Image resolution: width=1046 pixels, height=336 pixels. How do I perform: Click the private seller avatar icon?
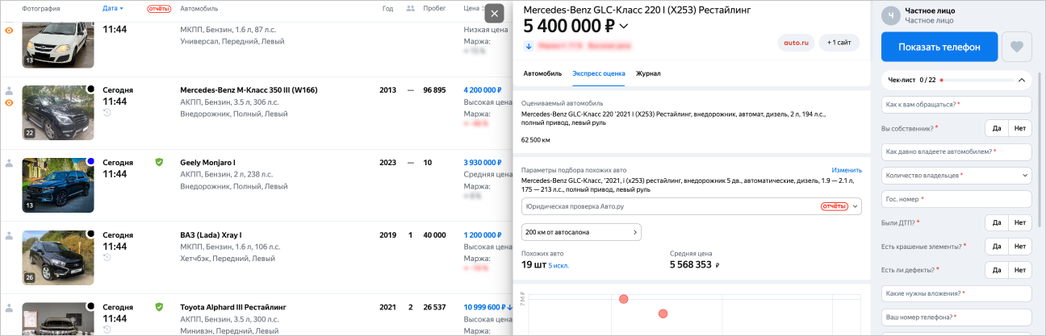click(x=890, y=15)
